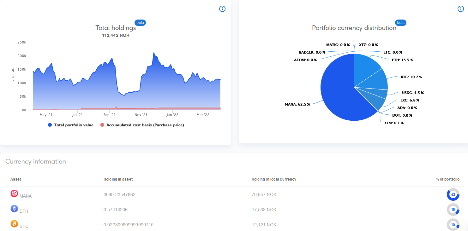Click the ETH 15 percent donut indicator
The height and width of the screenshot is (231, 468).
[x=453, y=210]
